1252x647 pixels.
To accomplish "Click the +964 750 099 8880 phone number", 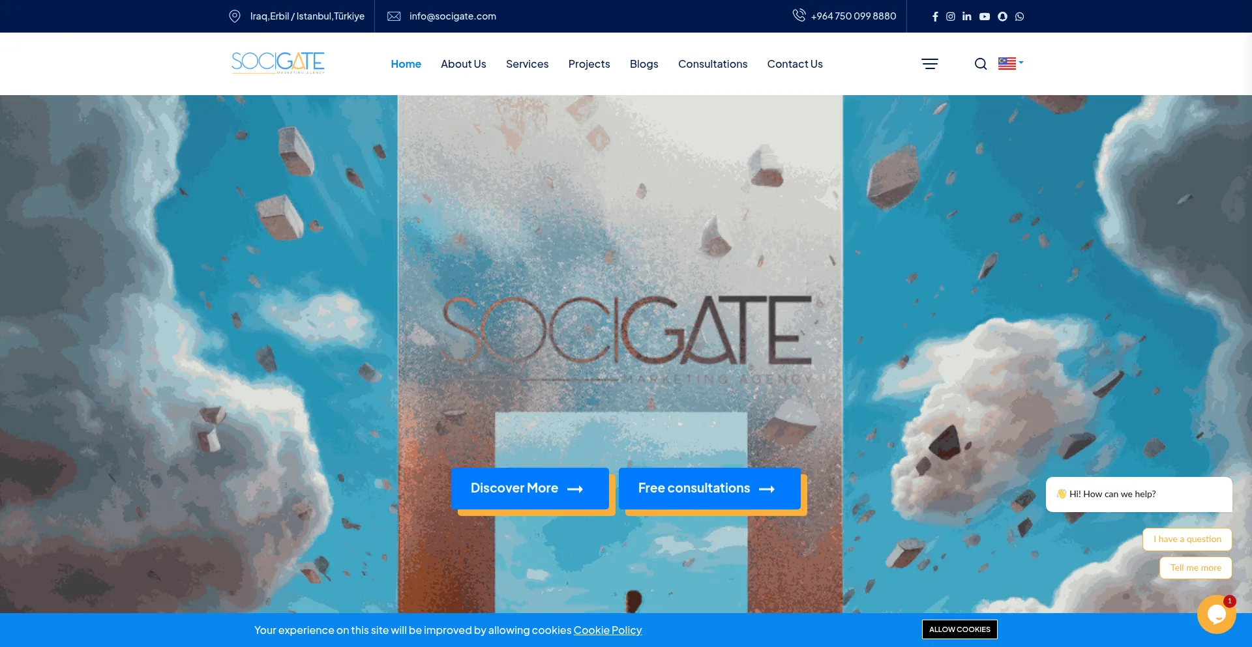I will pos(854,16).
